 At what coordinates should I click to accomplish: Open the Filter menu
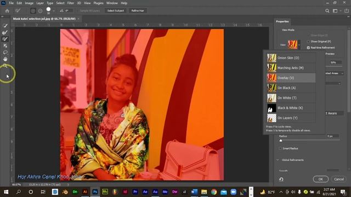point(71,3)
